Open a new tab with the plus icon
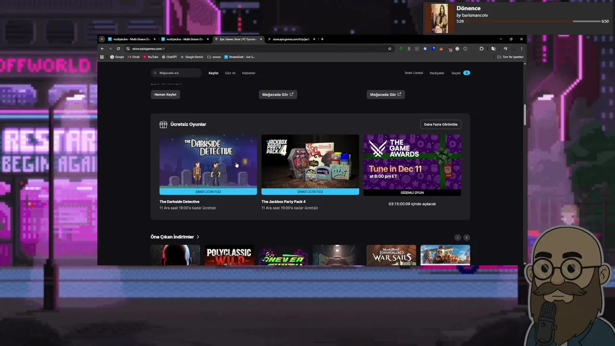Image resolution: width=615 pixels, height=346 pixels. point(322,39)
